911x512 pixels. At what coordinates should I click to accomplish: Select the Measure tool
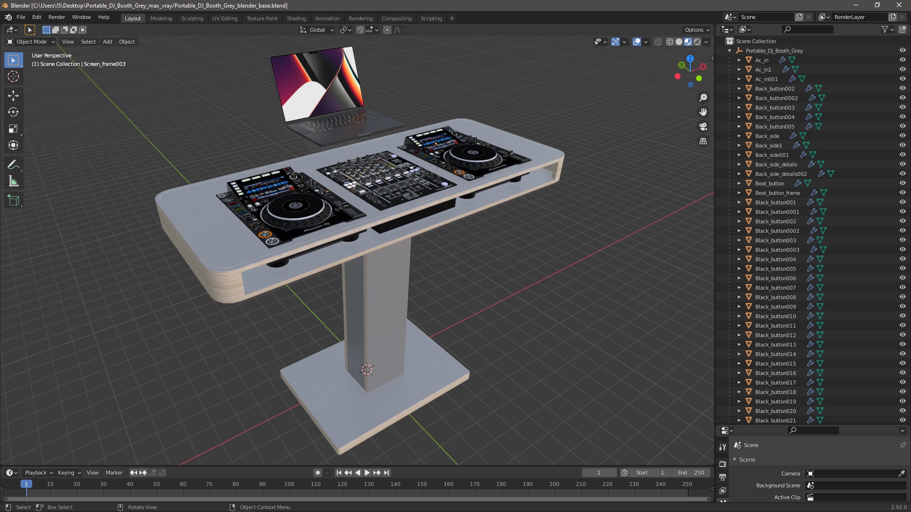(13, 182)
